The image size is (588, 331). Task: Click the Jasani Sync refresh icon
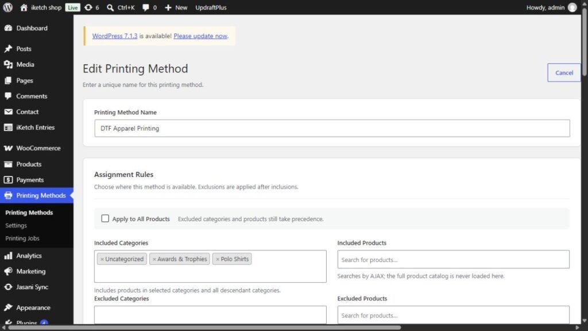coord(8,287)
